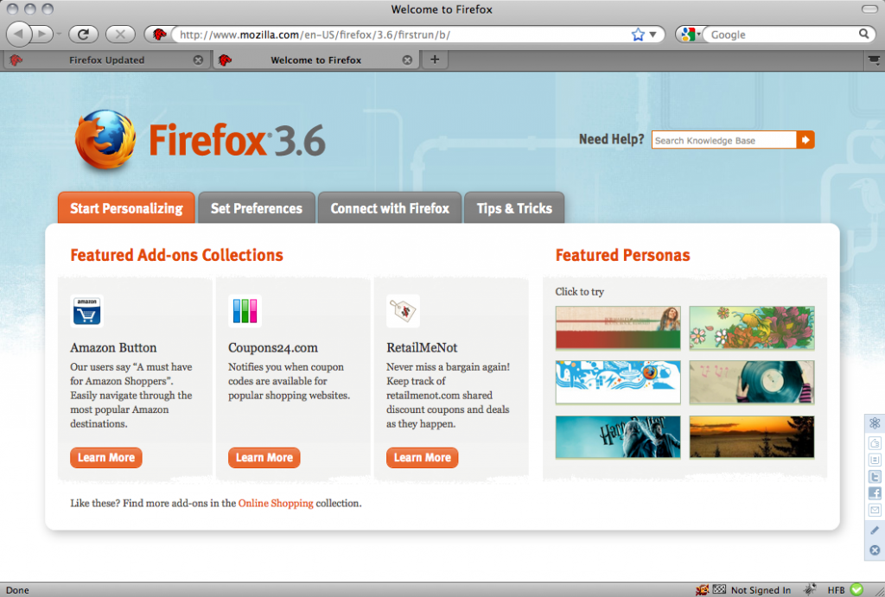Viewport: 885px width, 597px height.
Task: Click the red creature icon in status bar
Action: point(702,590)
